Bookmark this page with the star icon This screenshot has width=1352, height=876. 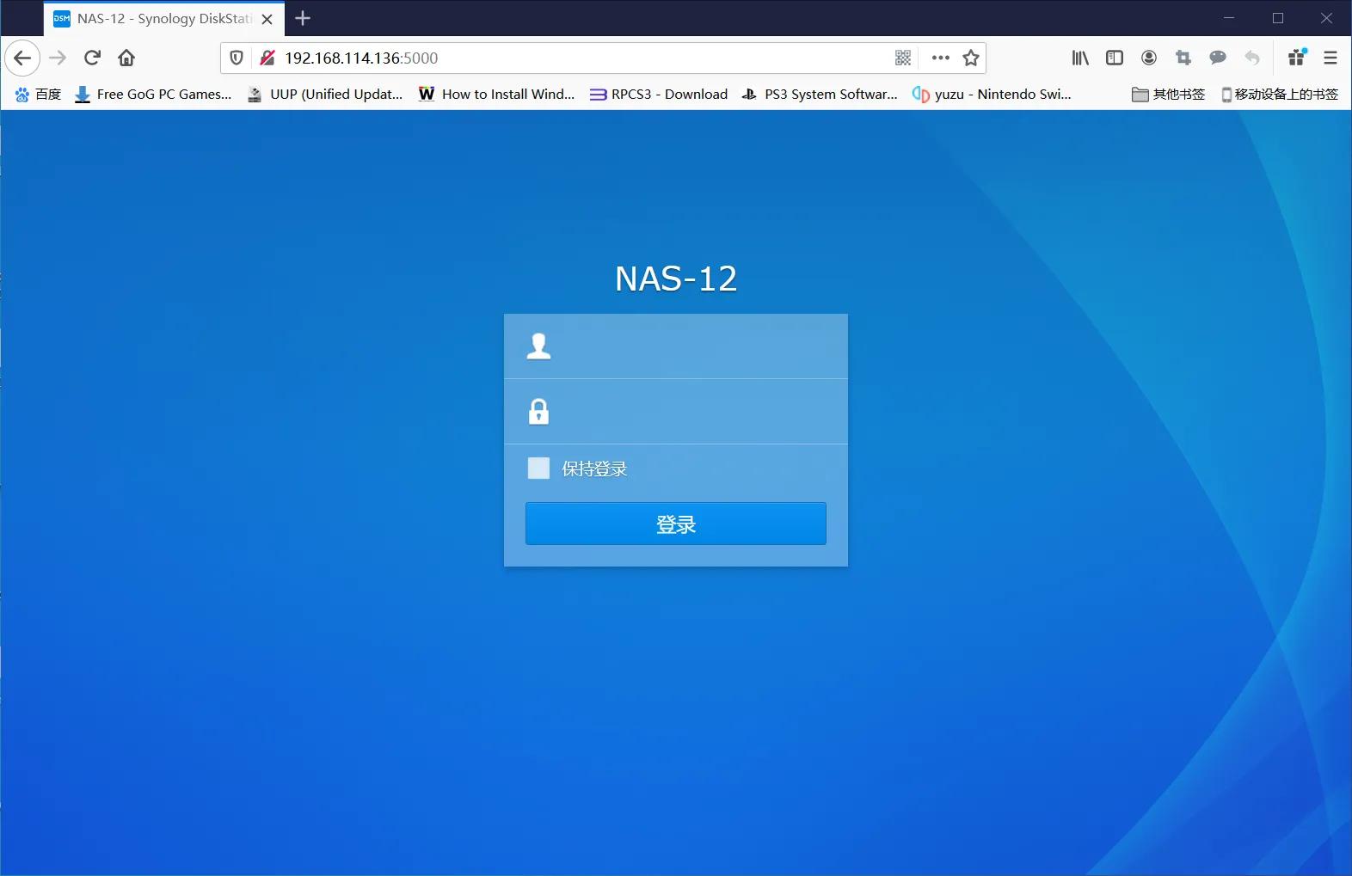[971, 58]
